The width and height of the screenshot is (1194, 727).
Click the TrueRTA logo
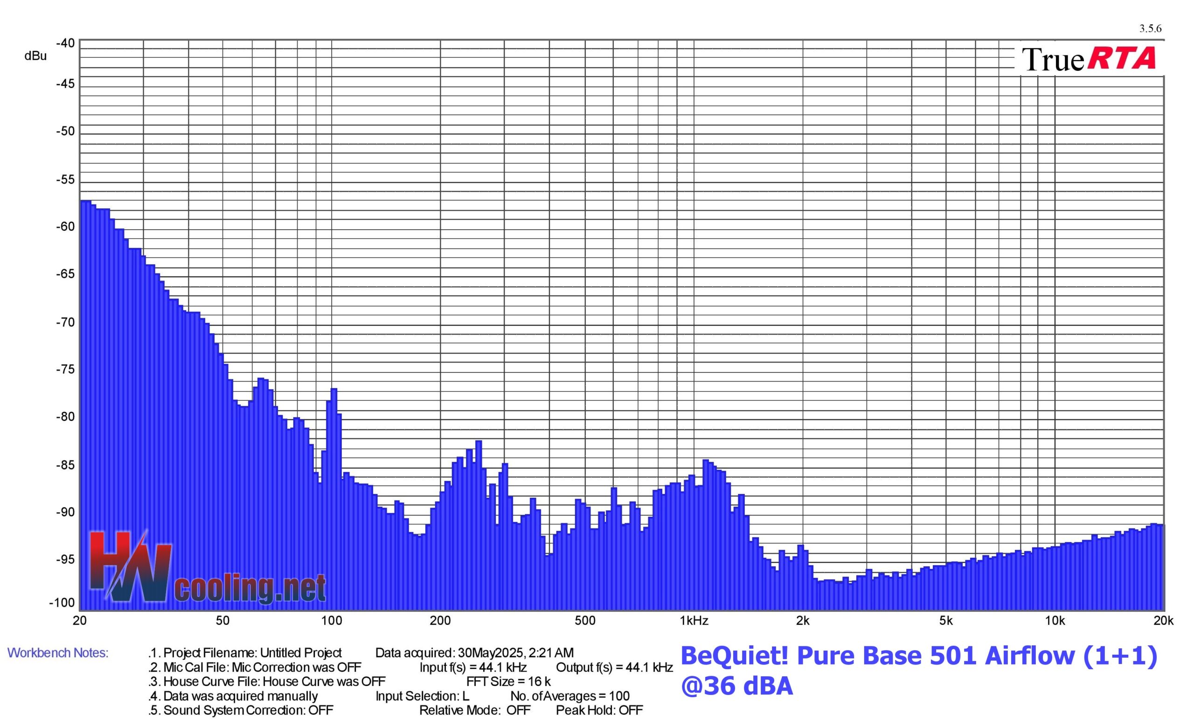1089,59
